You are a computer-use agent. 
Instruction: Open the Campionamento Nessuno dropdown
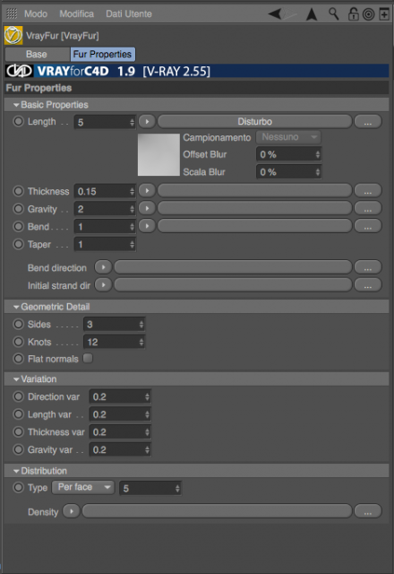point(288,137)
